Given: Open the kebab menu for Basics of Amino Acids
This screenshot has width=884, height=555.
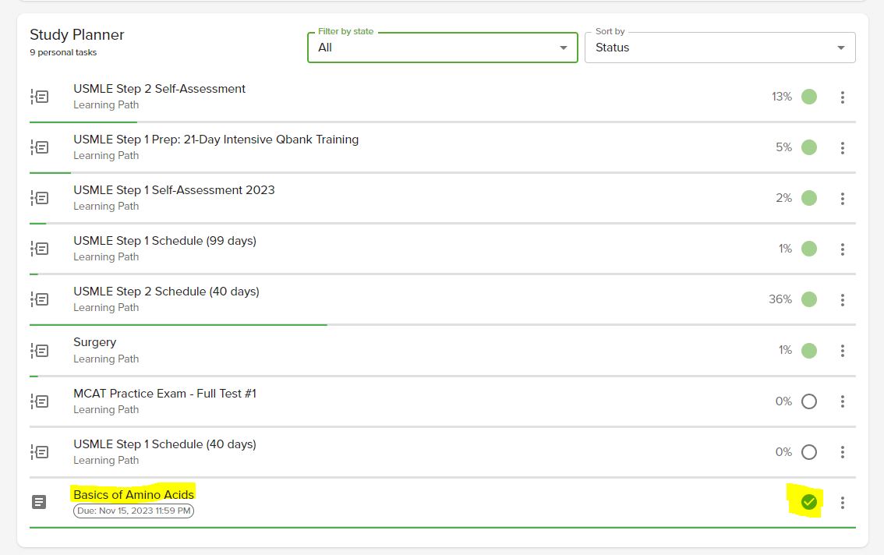Looking at the screenshot, I should point(843,502).
